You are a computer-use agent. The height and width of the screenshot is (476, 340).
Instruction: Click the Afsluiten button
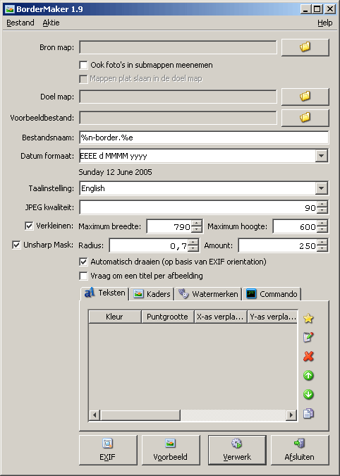[x=300, y=450]
